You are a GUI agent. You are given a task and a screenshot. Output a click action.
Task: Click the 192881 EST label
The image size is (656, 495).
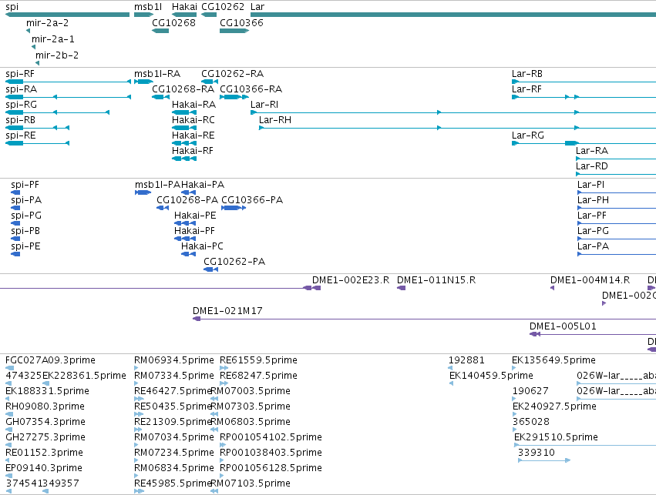[466, 360]
